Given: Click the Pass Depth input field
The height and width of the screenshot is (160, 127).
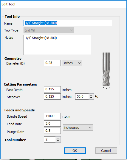Looking at the screenshot, I should point(52,89).
